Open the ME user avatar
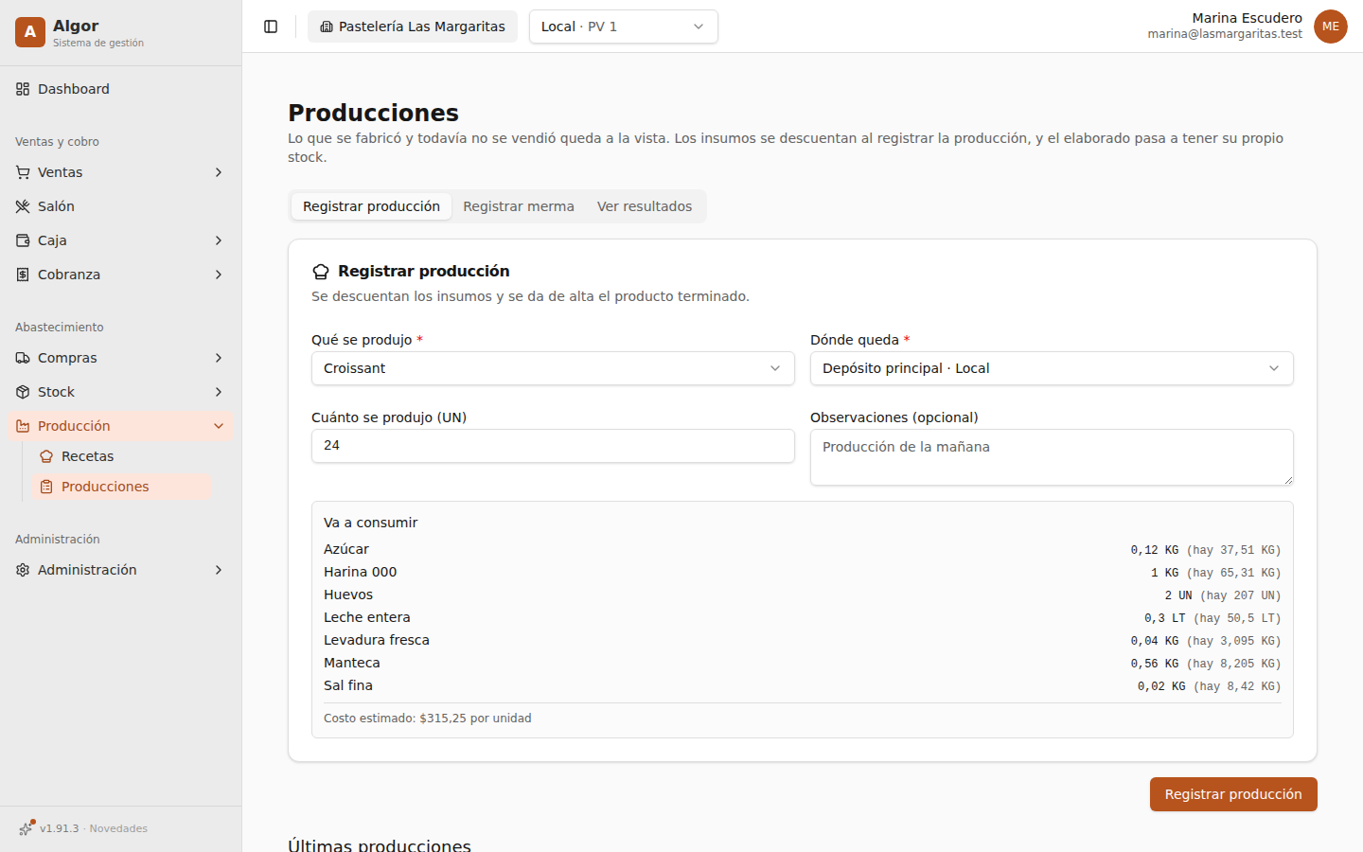Viewport: 1363px width, 852px height. pyautogui.click(x=1331, y=27)
